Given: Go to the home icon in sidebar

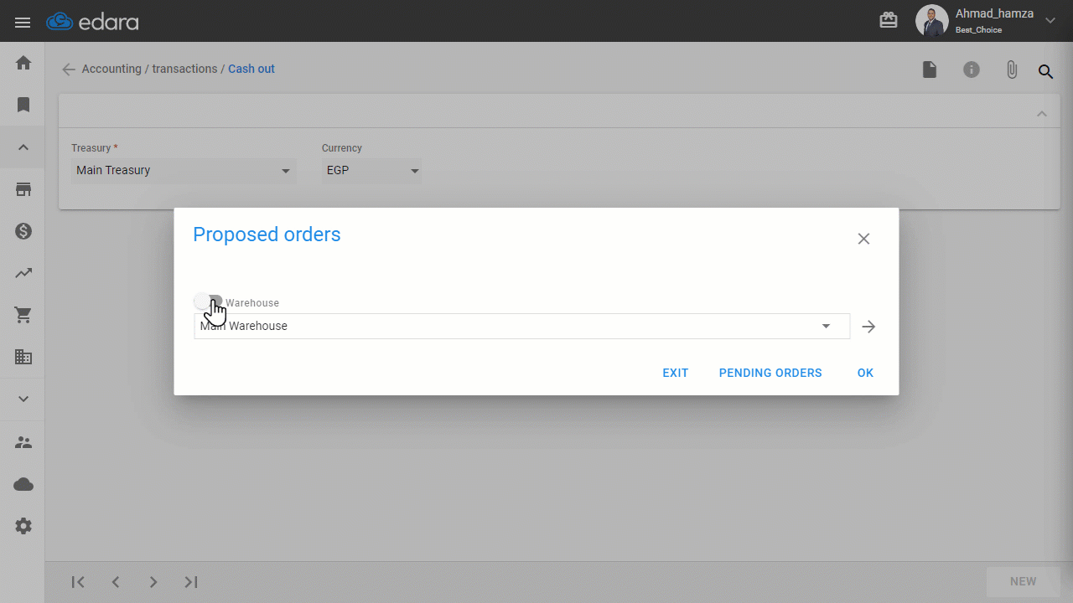Looking at the screenshot, I should point(23,63).
